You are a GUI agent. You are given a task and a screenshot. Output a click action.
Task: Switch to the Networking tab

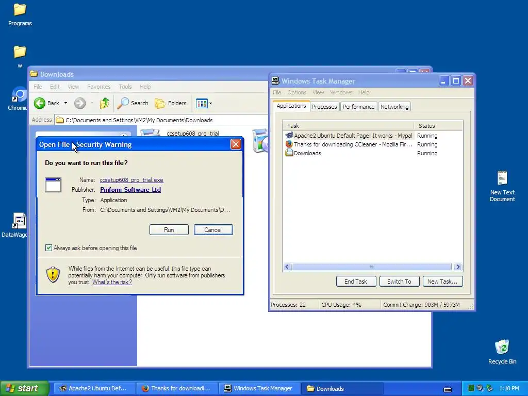(394, 107)
